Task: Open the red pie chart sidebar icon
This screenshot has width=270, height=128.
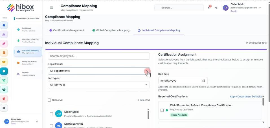Action: [x=4, y=99]
